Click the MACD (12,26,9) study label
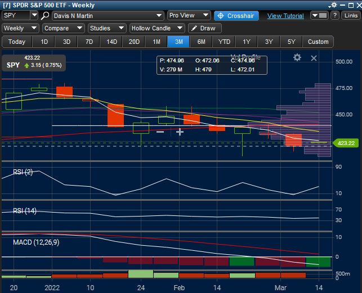 (36, 242)
